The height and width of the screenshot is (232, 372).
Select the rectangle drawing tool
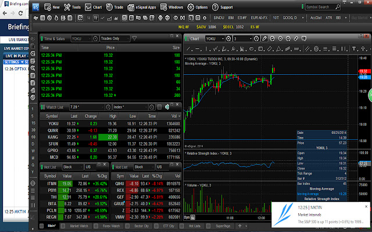[260, 49]
